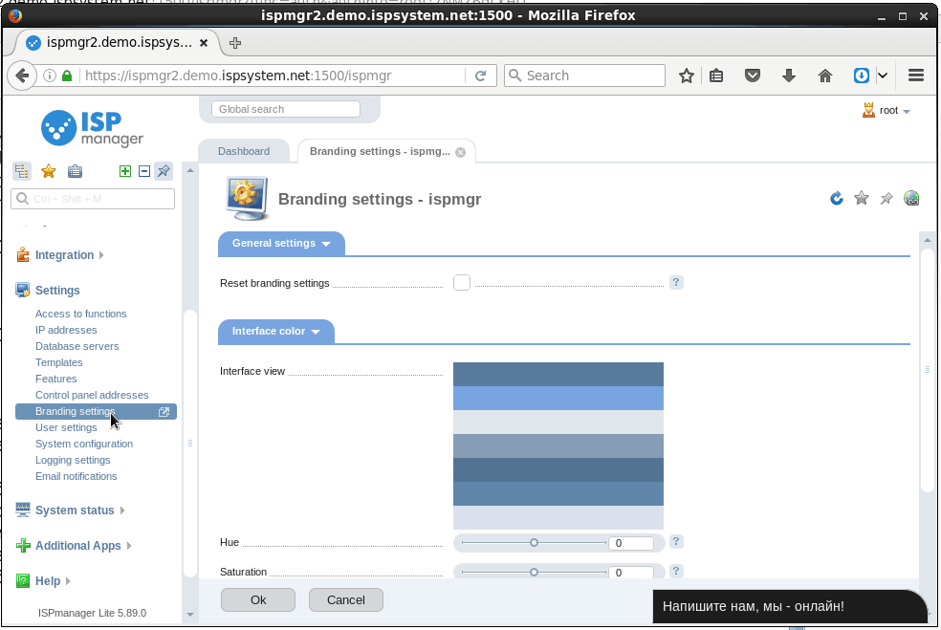Confirm with the Ok button
This screenshot has width=941, height=630.
(258, 600)
